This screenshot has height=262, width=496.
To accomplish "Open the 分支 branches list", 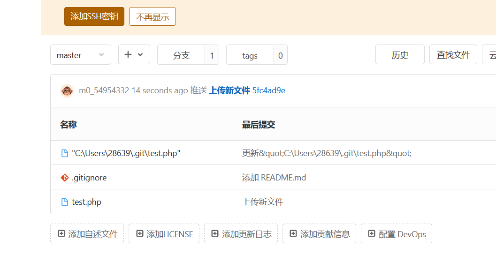I will tap(181, 55).
